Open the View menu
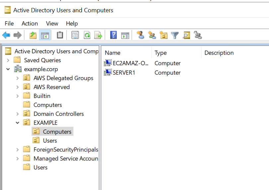This screenshot has width=269, height=190. (x=52, y=24)
